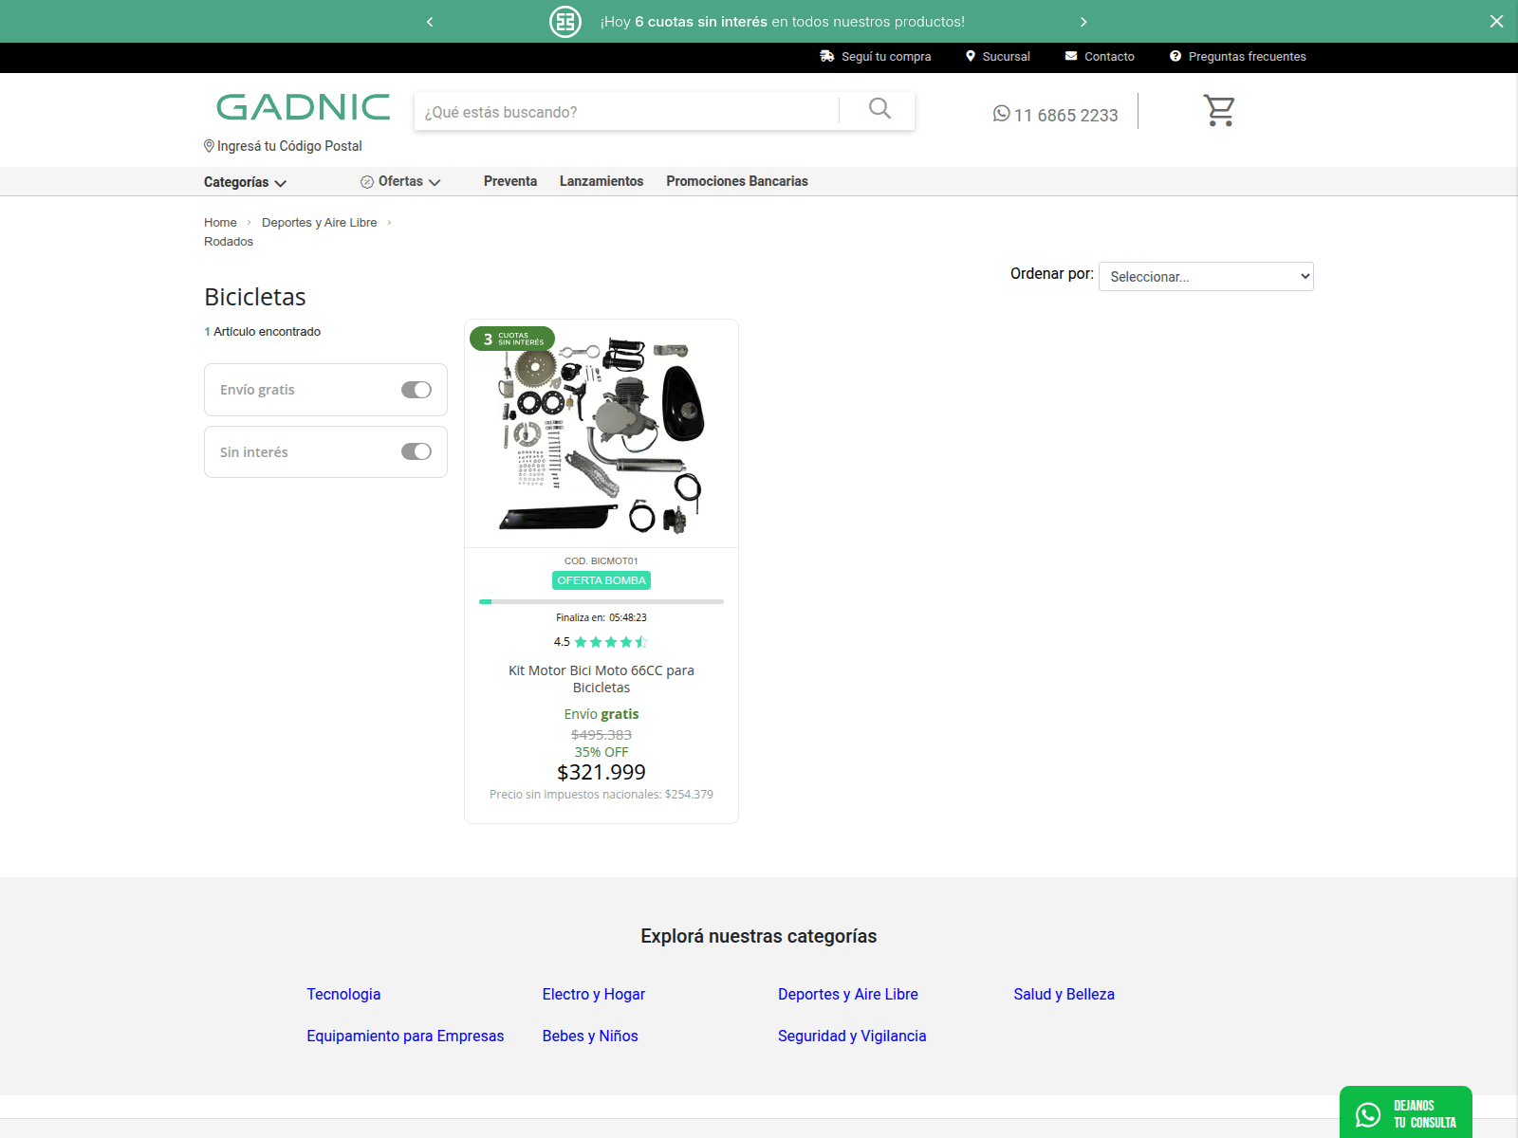Open Promociones Bancarias in the nav bar
The width and height of the screenshot is (1518, 1138).
pos(736,181)
